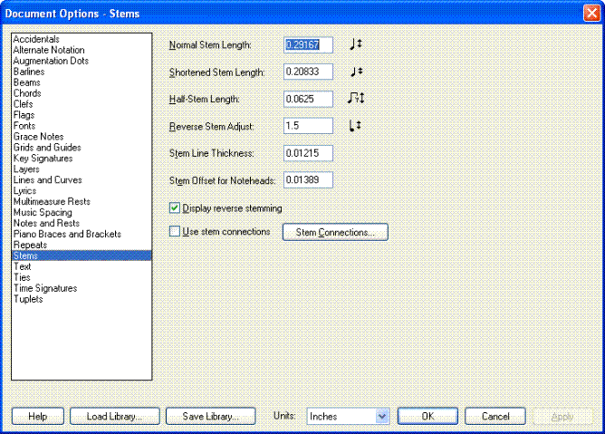Viewport: 605px width, 434px height.
Task: Click the Stem Connections button
Action: tap(335, 233)
